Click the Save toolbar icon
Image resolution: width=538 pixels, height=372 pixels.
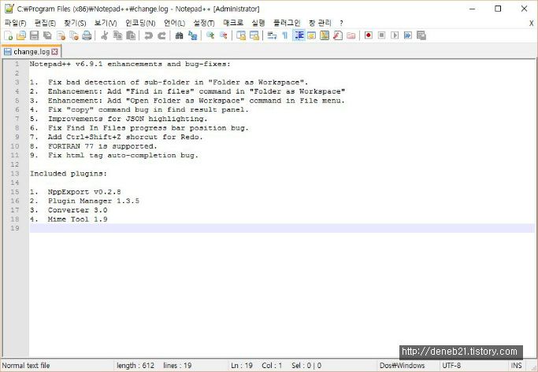(35, 35)
